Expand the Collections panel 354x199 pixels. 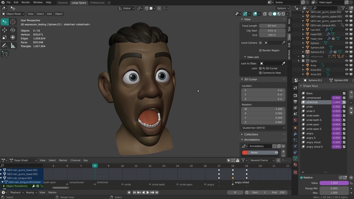(x=251, y=134)
